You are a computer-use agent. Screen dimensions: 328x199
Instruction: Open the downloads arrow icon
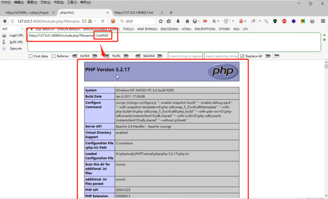pyautogui.click(x=178, y=21)
